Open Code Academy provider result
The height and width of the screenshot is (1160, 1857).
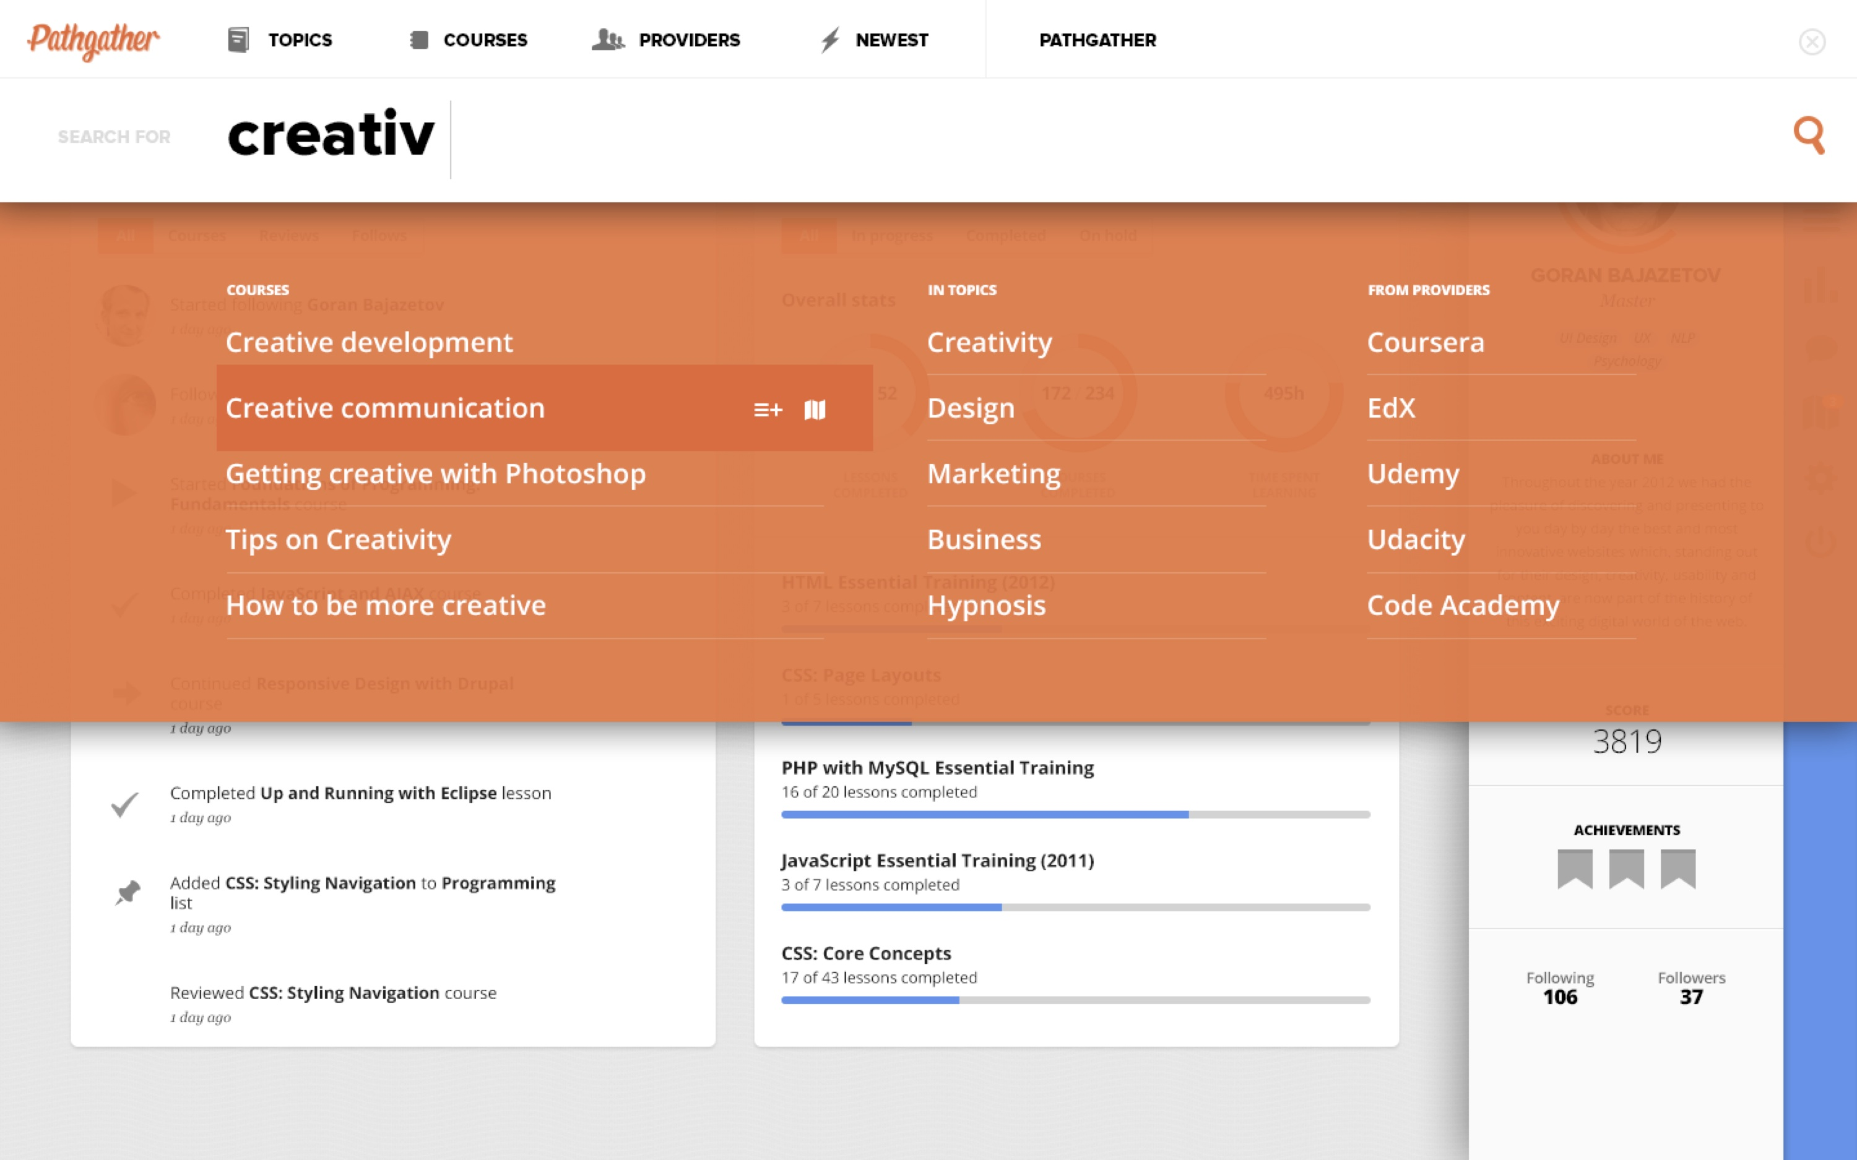[1463, 605]
